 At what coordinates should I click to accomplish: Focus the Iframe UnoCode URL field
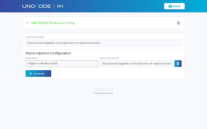[x=136, y=64]
